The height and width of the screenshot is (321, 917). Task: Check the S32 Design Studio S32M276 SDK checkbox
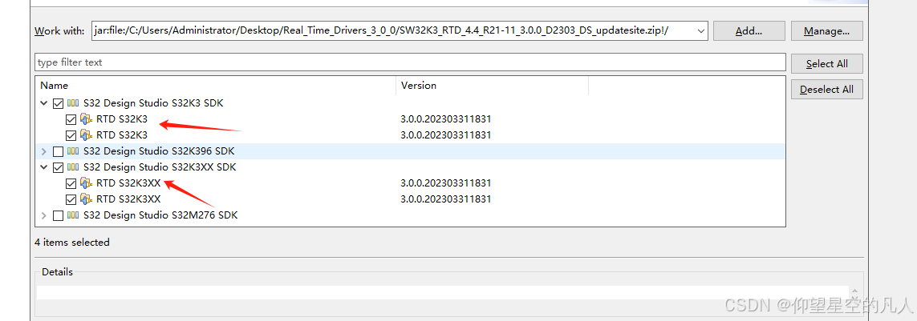pos(58,215)
